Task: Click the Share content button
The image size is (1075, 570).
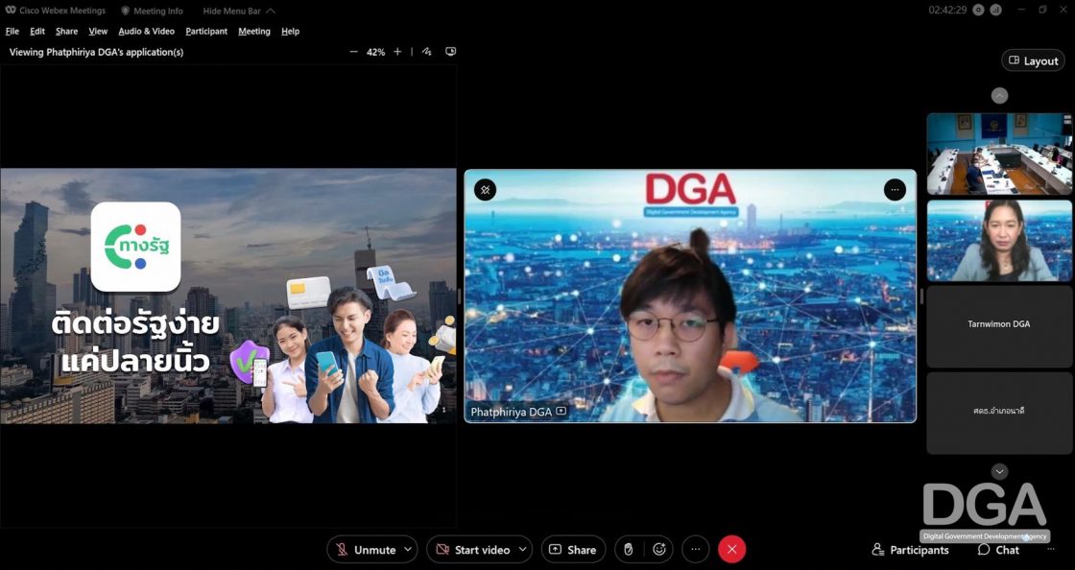Action: pos(573,550)
